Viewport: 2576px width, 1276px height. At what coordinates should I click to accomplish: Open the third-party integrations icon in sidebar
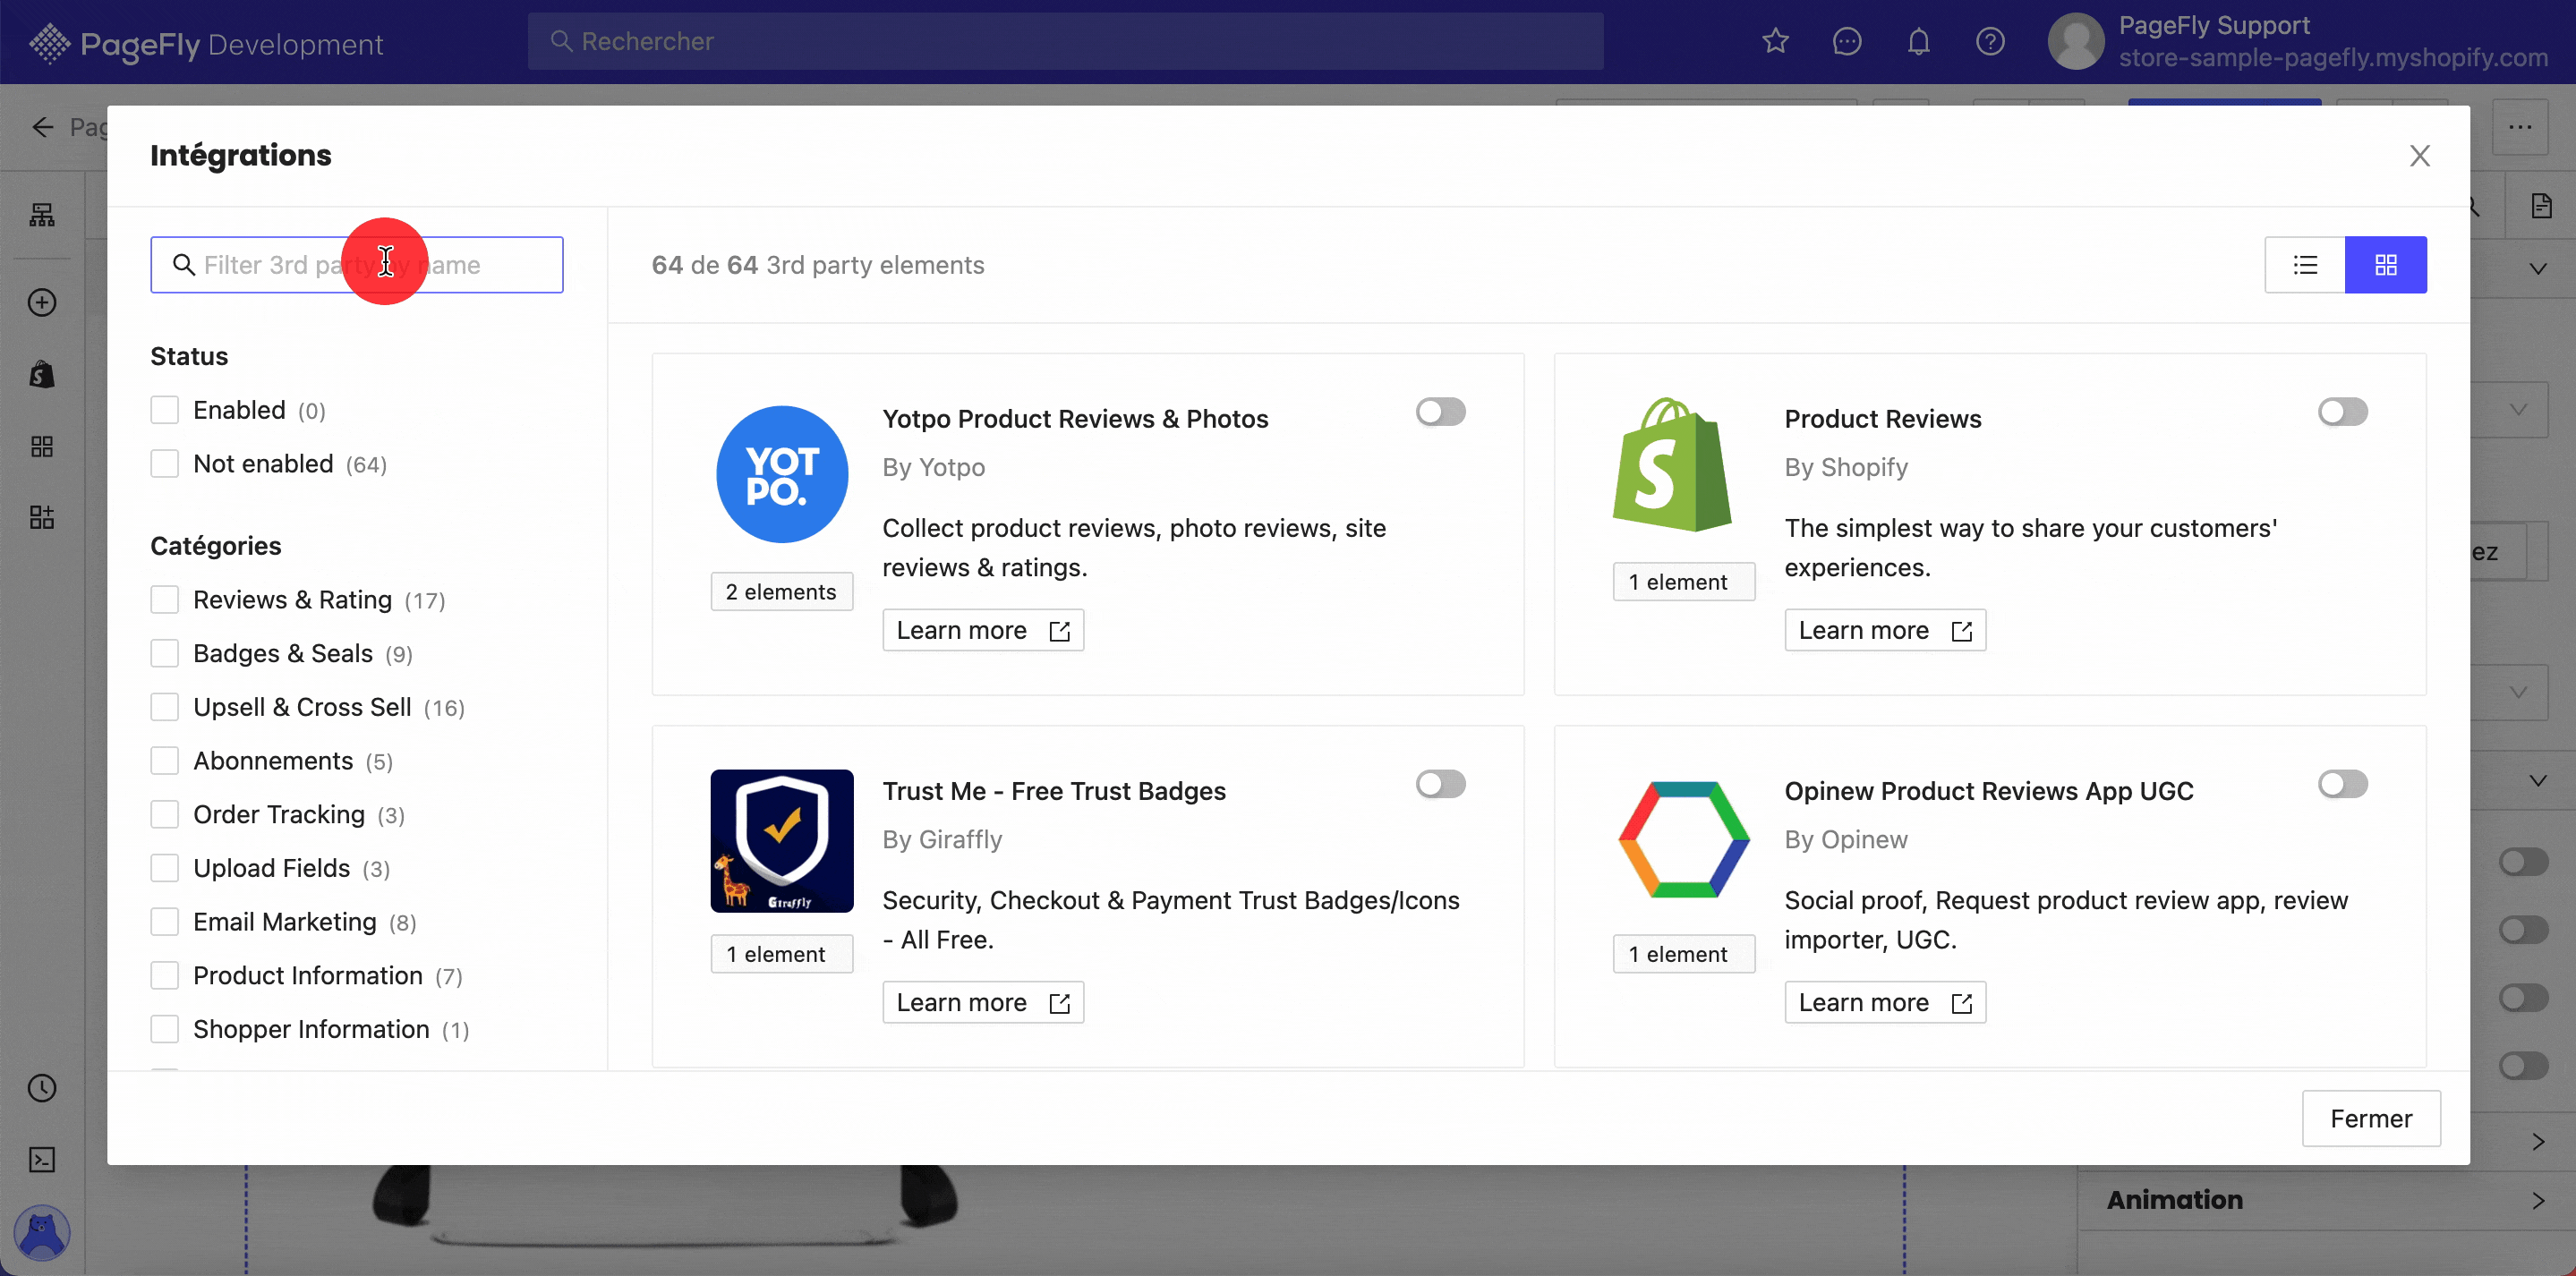(42, 517)
